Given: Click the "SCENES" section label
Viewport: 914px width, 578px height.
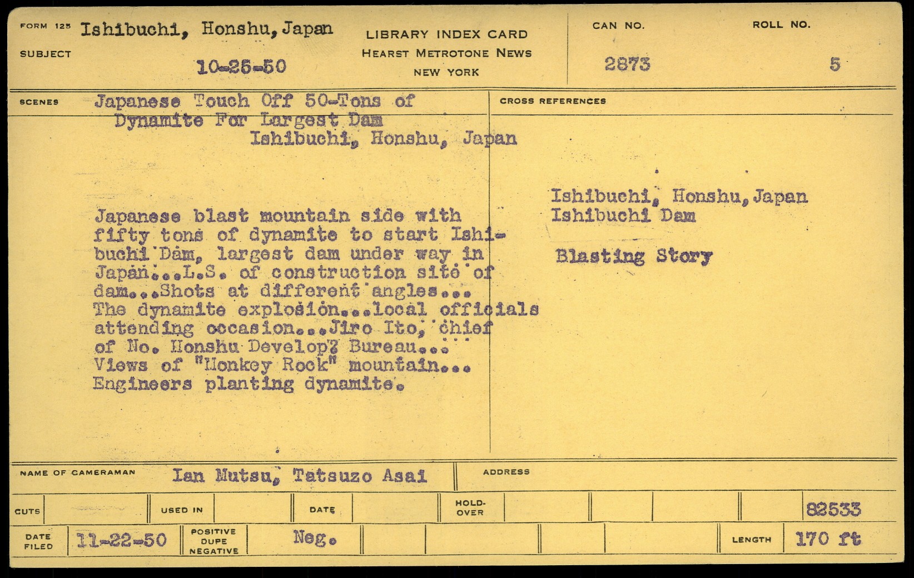Looking at the screenshot, I should [39, 102].
